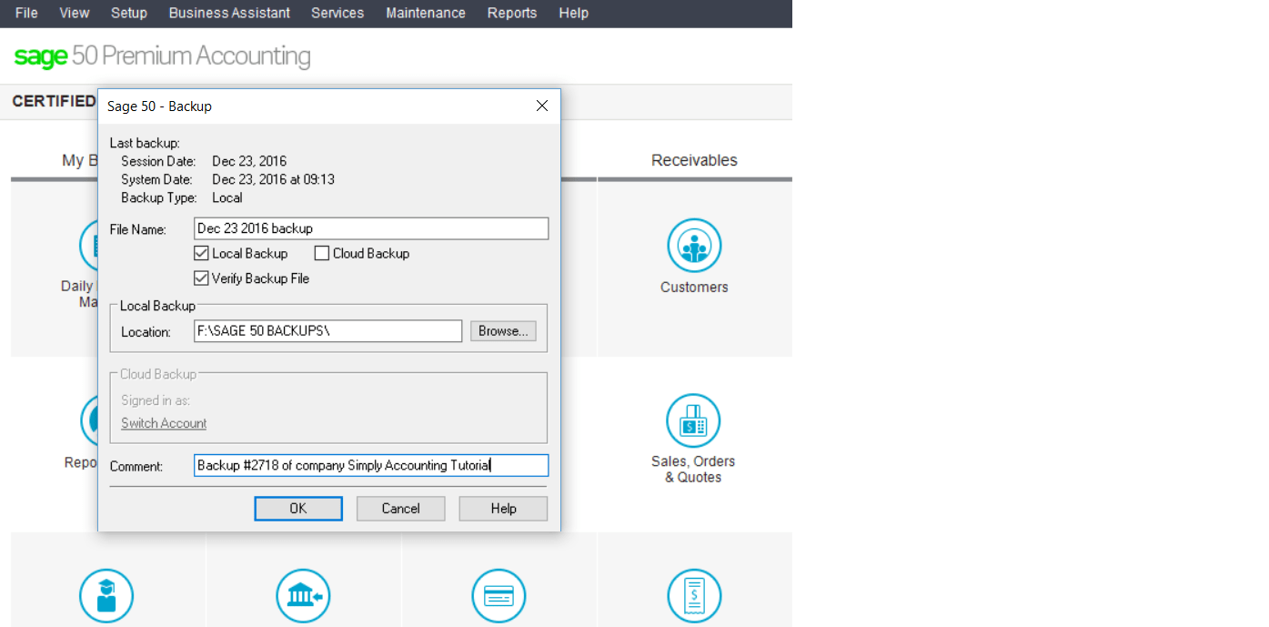Screen dimensions: 1269x627
Task: Focus the File Name input field
Action: (x=371, y=228)
